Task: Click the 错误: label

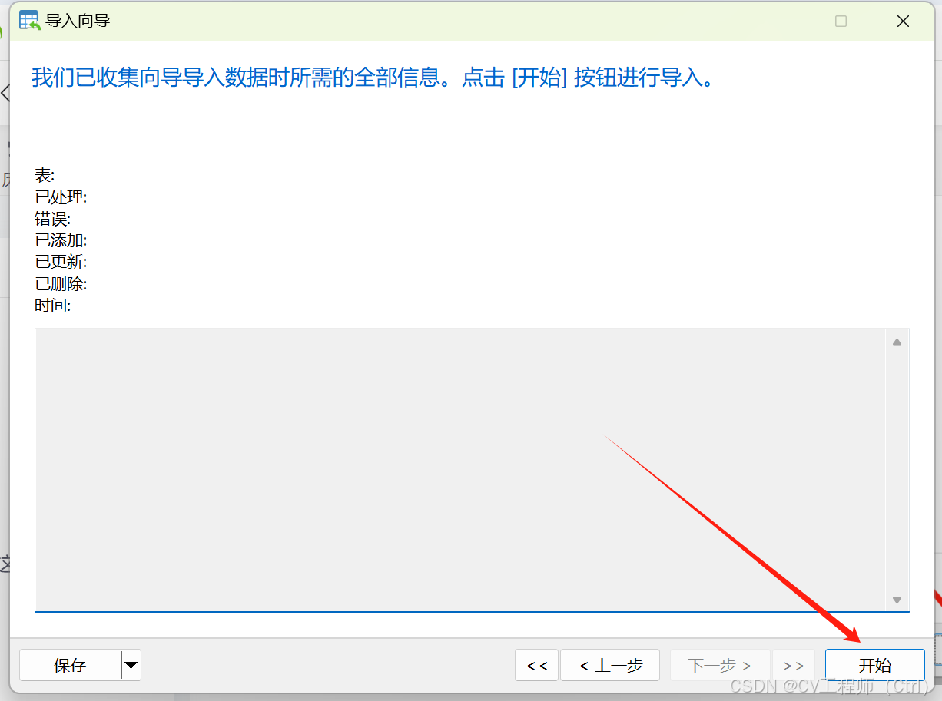Action: click(x=53, y=219)
